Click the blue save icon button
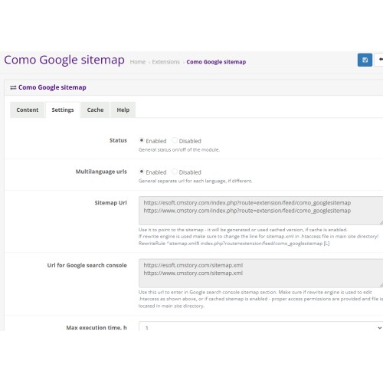 click(365, 60)
